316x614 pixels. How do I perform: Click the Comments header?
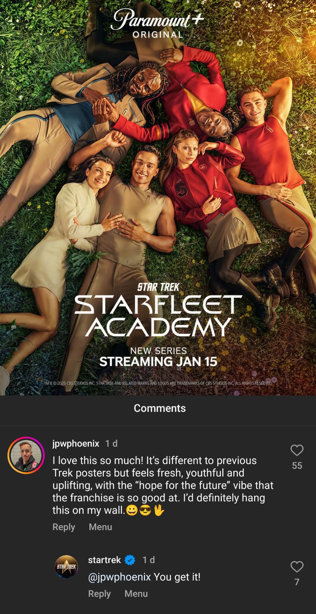tap(160, 408)
